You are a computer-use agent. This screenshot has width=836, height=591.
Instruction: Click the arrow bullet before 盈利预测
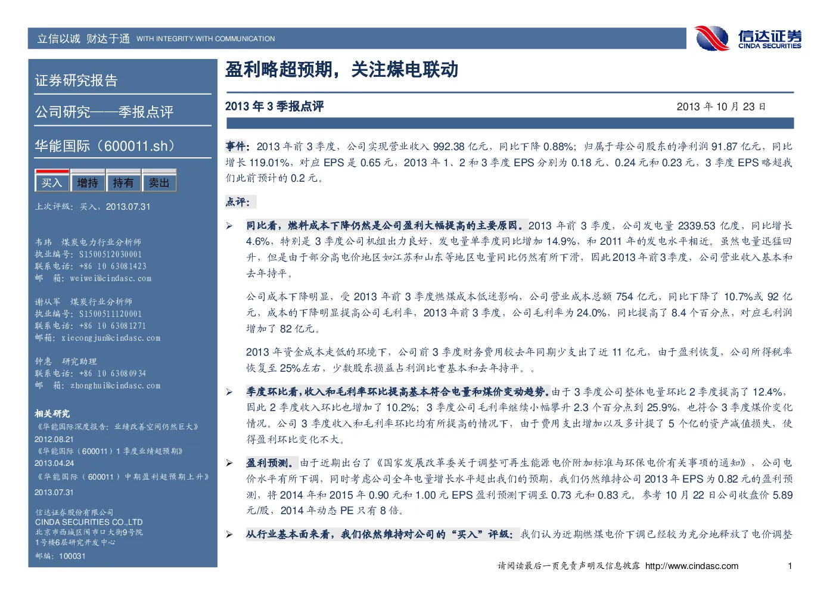pyautogui.click(x=229, y=463)
